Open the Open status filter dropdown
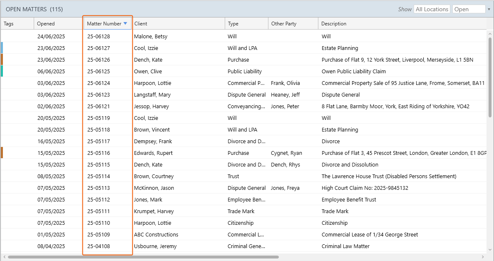Screen dimensions: 494x261 click(469, 9)
